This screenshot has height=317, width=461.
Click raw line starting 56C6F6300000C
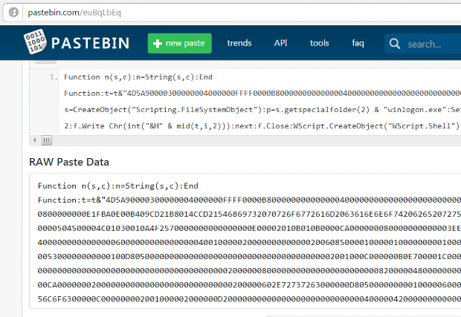coord(249,298)
